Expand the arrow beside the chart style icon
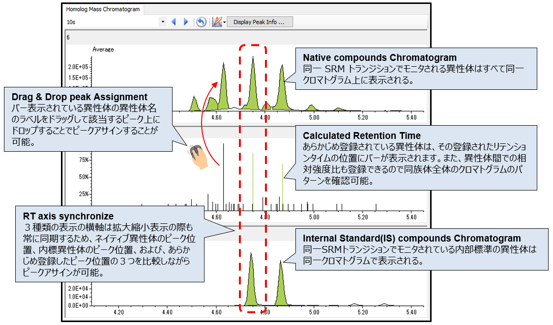 coord(224,22)
